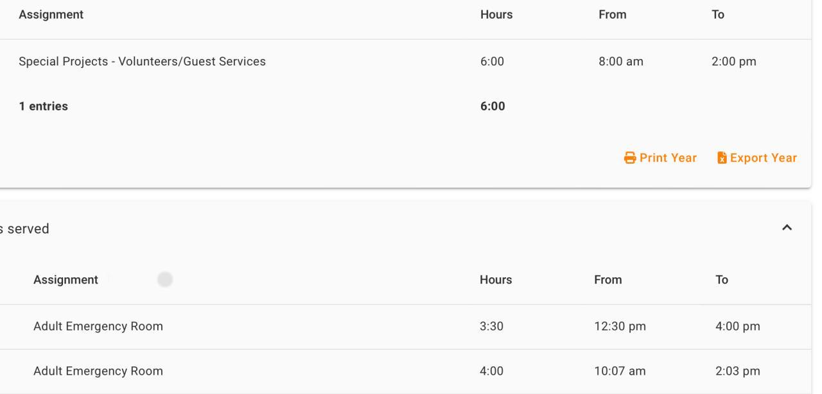Viewport: 822px width, 394px height.
Task: Click the printer icon for Print Year
Action: [x=630, y=158]
